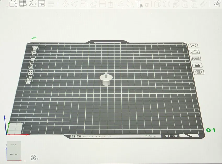Screen dimensions: 222x164
Task: Toggle the plate lock icon
Action: click(x=197, y=65)
